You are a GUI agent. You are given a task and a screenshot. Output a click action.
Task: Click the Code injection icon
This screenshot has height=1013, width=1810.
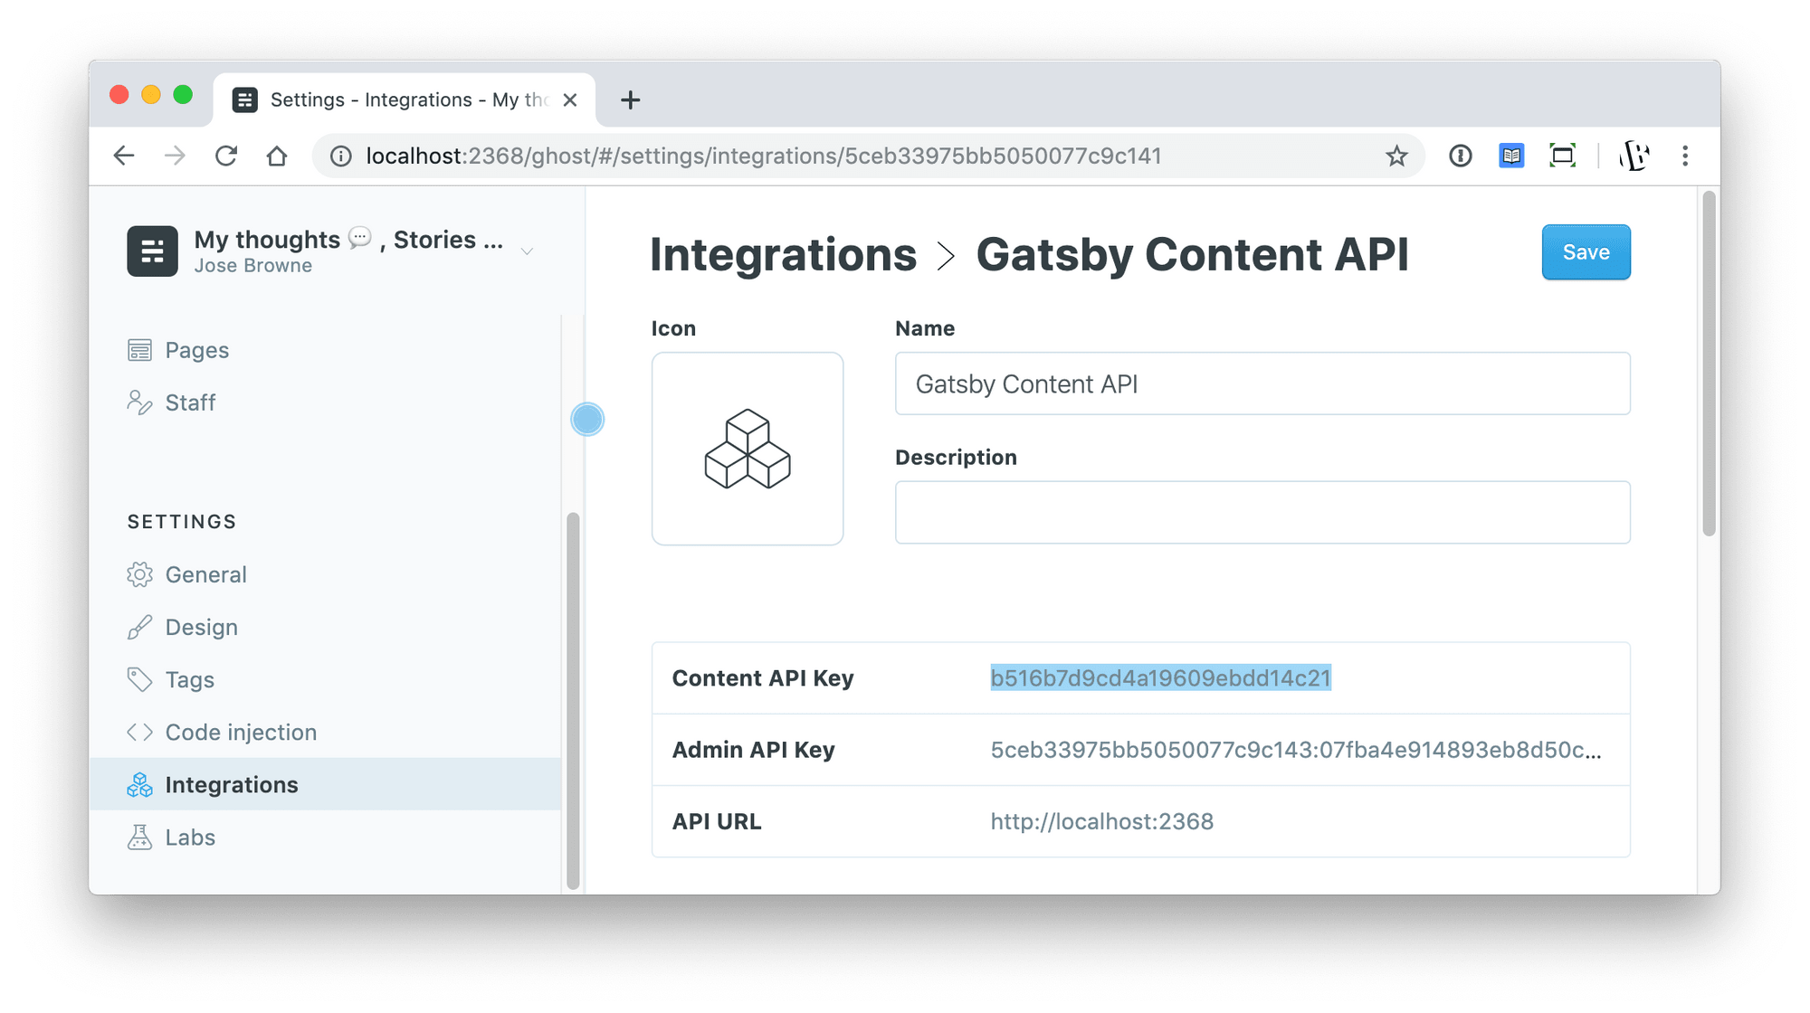click(140, 731)
